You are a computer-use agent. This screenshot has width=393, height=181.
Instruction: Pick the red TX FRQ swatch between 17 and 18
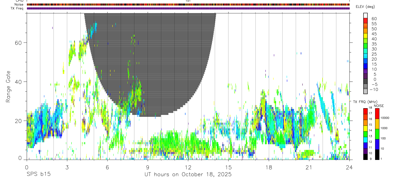365,111
